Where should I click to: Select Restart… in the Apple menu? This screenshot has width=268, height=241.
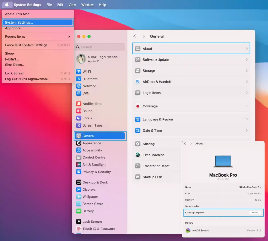point(38,59)
